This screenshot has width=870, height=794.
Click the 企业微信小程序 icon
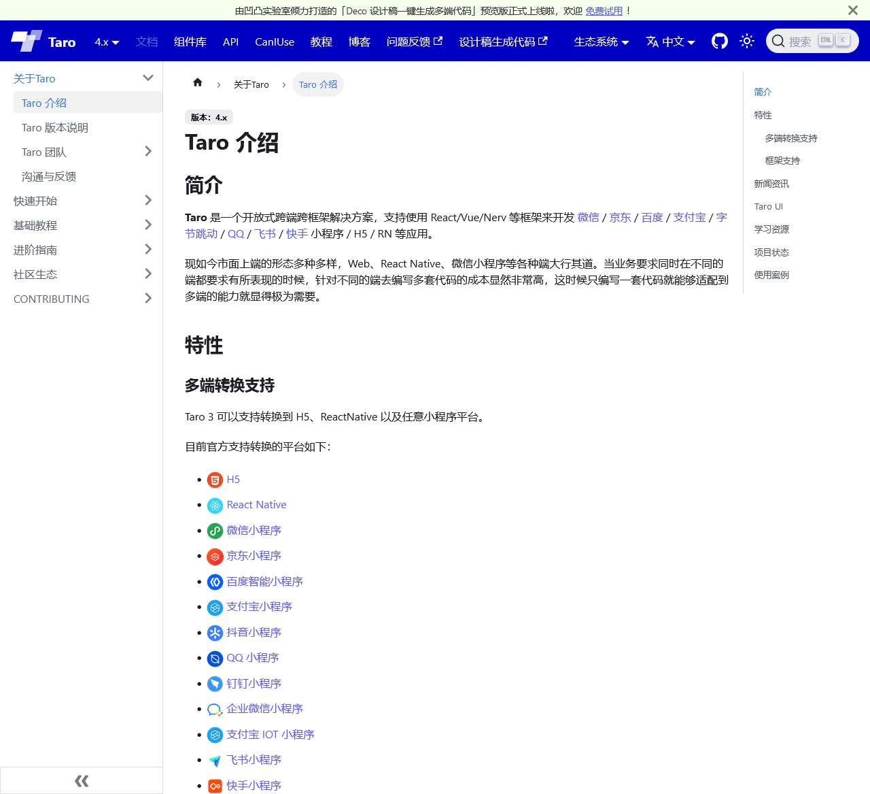click(x=215, y=710)
